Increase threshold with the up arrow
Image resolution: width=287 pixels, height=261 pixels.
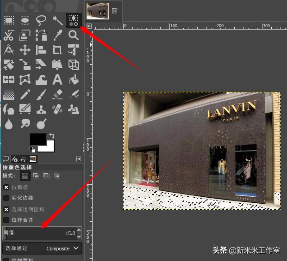click(79, 230)
